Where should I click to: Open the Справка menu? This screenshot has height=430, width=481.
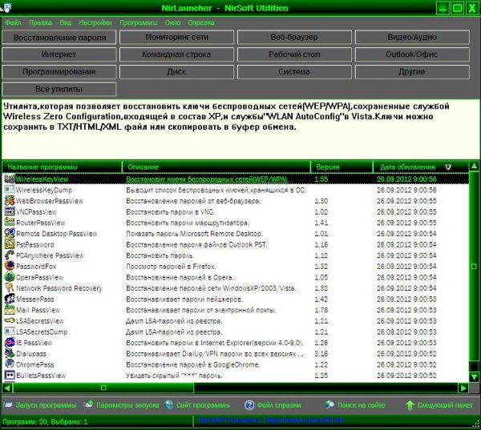pos(201,22)
